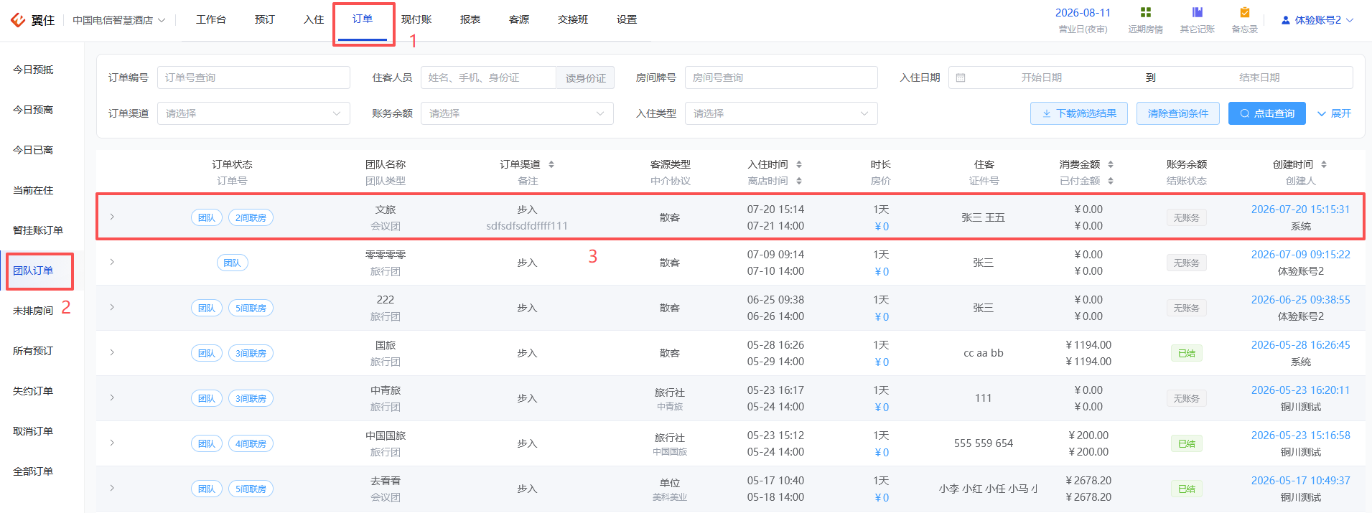Open the 远期房情 grid icon
Screen dimensions: 1372x513
click(x=1146, y=12)
